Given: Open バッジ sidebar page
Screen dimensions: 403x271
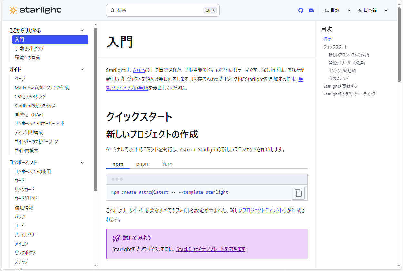Looking at the screenshot, I should click(20, 217).
